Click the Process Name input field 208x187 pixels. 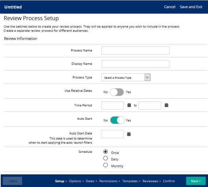point(135,51)
